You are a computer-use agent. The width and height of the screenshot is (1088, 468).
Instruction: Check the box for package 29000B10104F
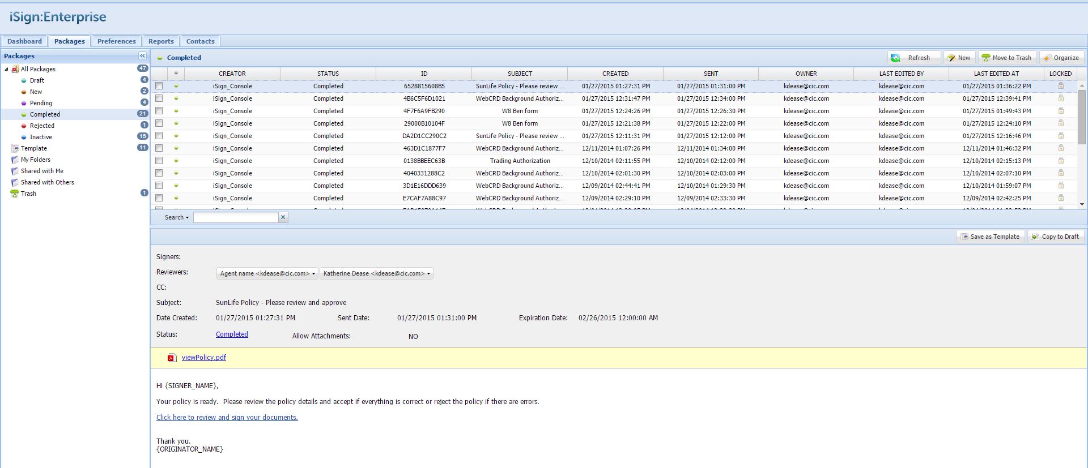159,123
